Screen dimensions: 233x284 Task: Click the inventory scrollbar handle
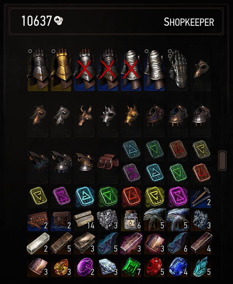222,161
